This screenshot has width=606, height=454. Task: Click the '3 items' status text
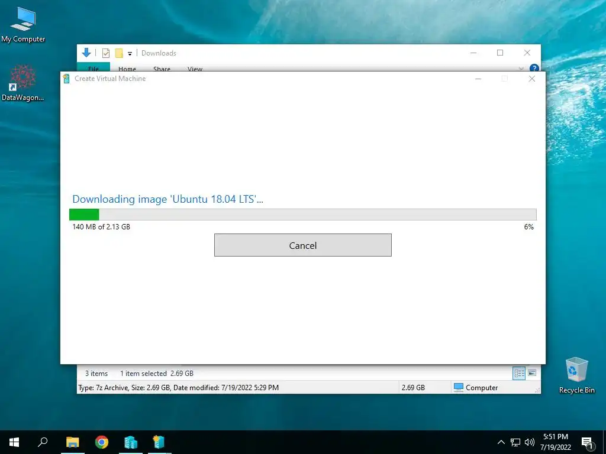(x=96, y=374)
